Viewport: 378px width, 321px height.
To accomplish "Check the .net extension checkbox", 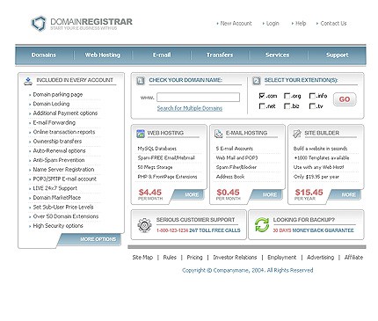I will [262, 106].
